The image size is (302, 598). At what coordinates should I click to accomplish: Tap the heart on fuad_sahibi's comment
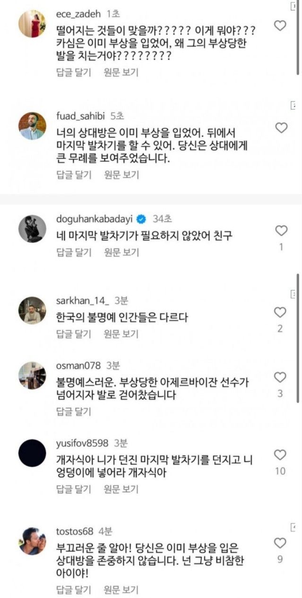coord(281,128)
